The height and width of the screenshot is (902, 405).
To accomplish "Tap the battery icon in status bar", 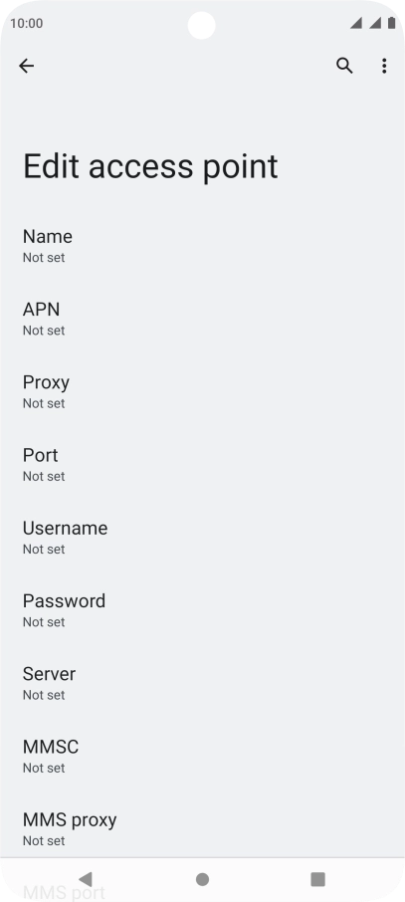I will point(392,23).
